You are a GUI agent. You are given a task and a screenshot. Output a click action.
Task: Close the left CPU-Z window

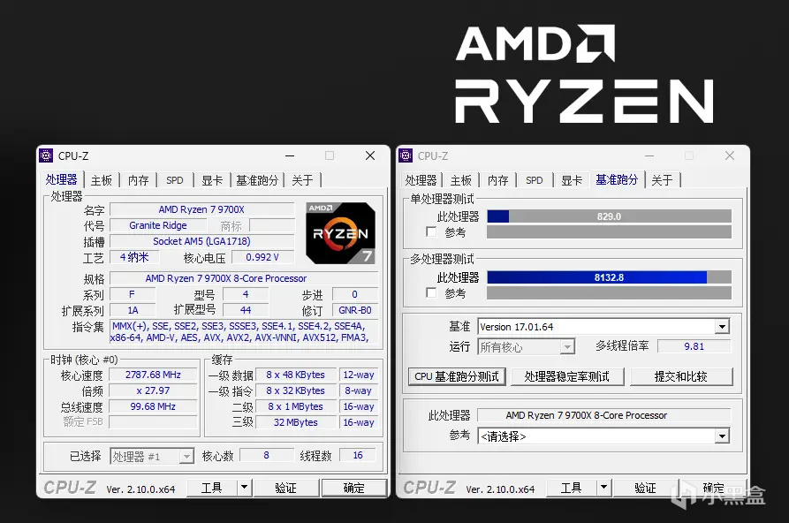point(370,155)
